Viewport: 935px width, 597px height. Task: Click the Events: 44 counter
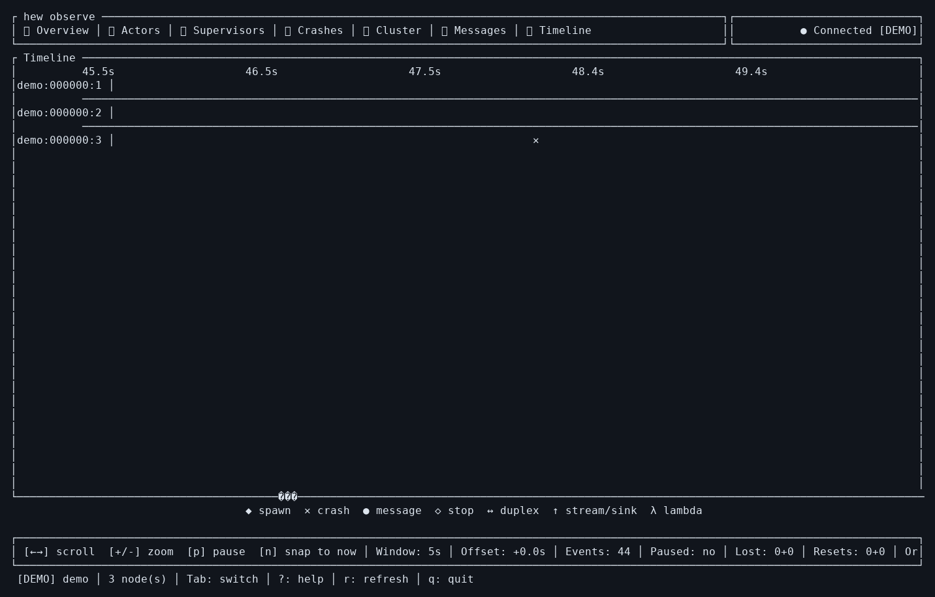[598, 552]
